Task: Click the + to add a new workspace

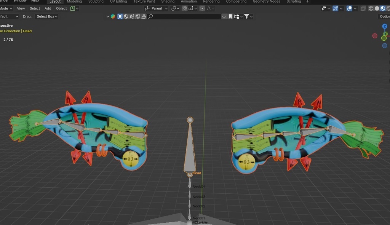Action: click(x=307, y=2)
